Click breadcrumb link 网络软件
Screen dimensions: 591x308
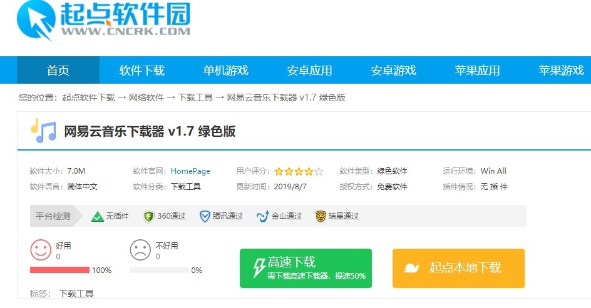pyautogui.click(x=146, y=98)
